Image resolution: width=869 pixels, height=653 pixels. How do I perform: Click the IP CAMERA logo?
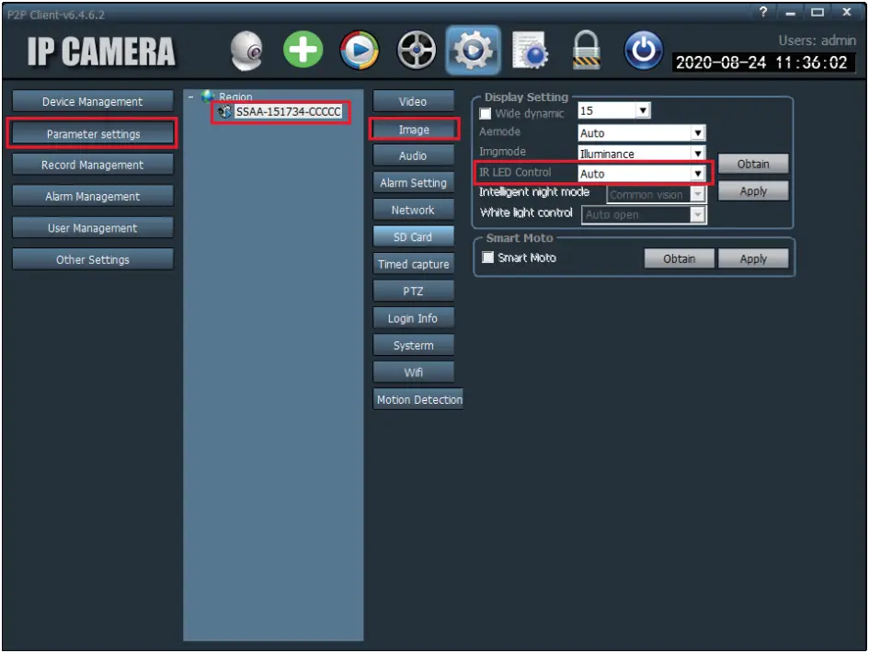pyautogui.click(x=101, y=52)
